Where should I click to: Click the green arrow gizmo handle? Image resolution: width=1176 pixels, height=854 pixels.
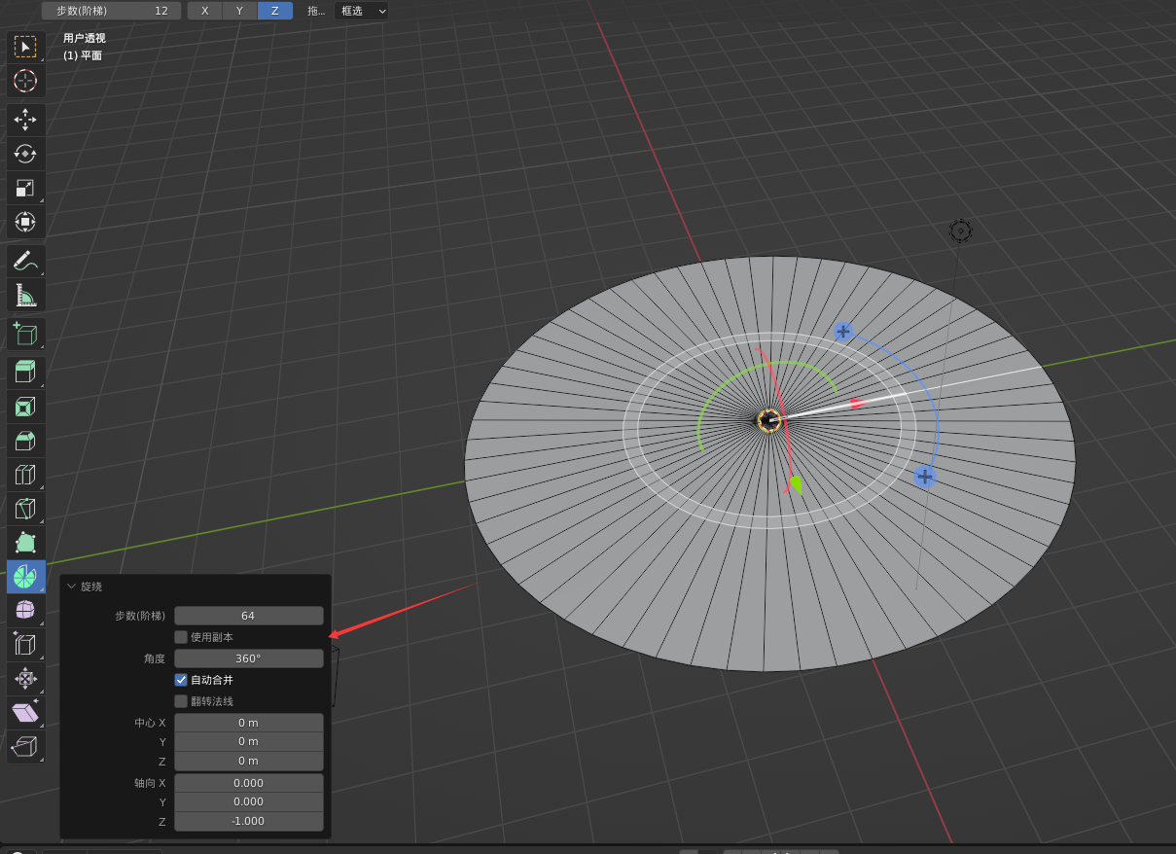tap(796, 482)
